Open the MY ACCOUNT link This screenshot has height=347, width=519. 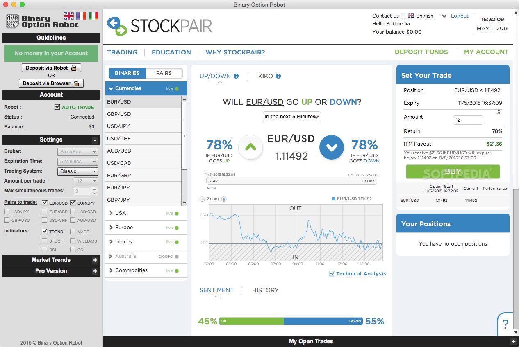pyautogui.click(x=486, y=52)
